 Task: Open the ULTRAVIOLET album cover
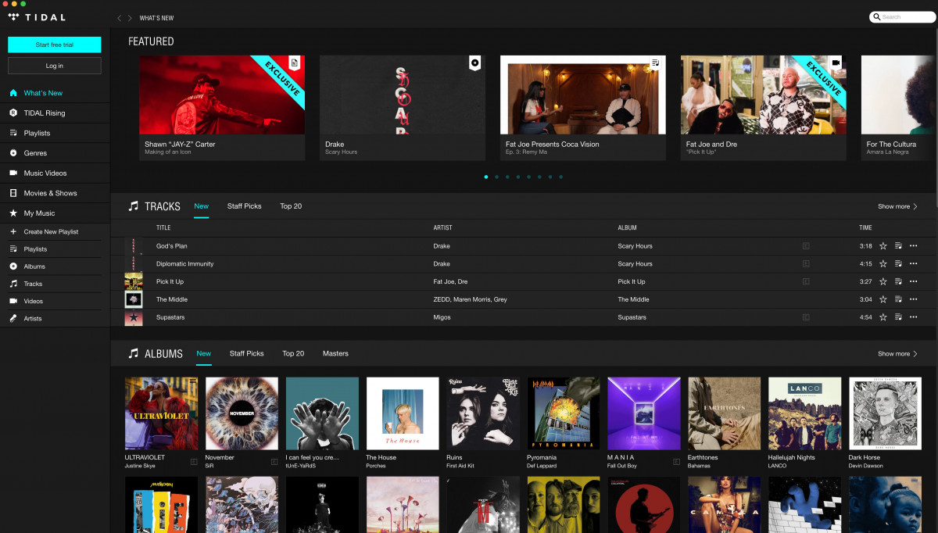coord(161,413)
